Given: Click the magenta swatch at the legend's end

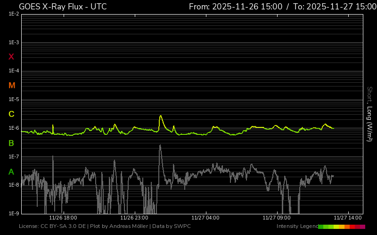Looking at the screenshot, I should [362, 227].
